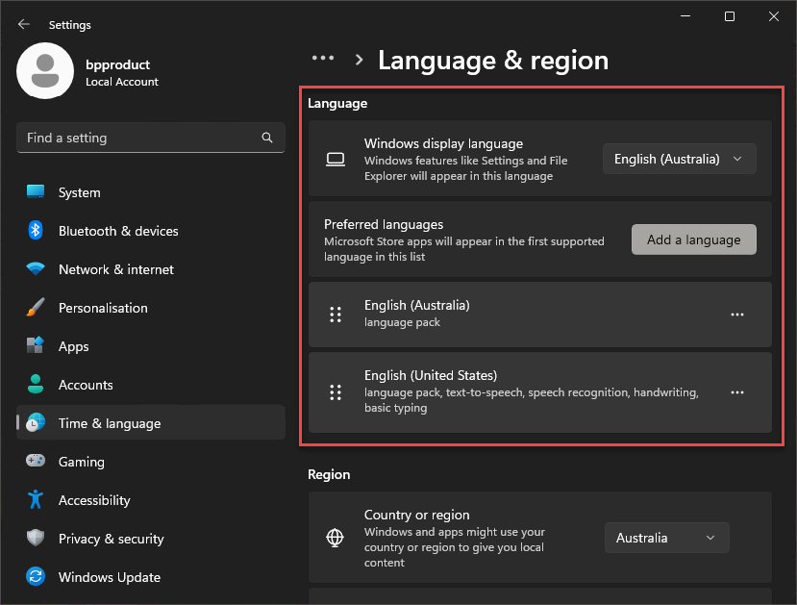Open Gaming settings

[151, 461]
